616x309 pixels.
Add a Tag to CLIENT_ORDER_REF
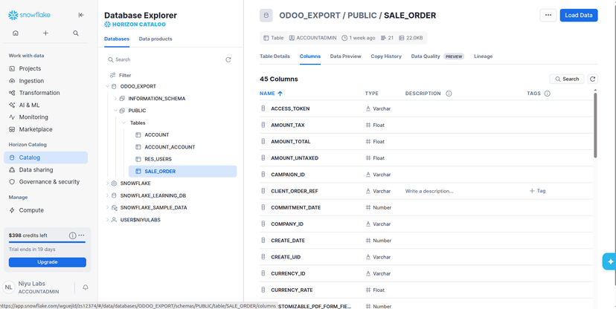click(537, 191)
